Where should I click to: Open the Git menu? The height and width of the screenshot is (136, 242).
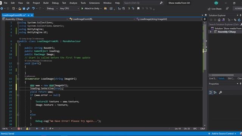click(28, 3)
